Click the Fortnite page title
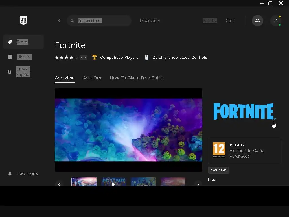Image resolution: width=289 pixels, height=217 pixels. coord(70,45)
